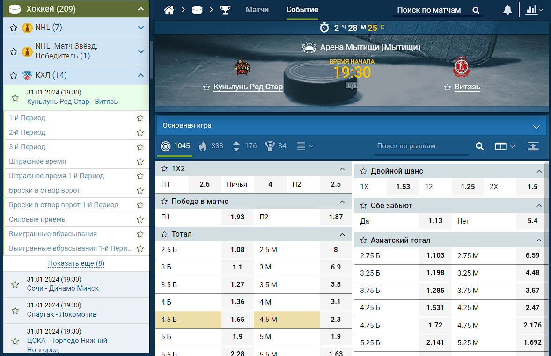Open hockey puck breadcrumb icon
Viewport: 551px width, 356px height.
tap(197, 10)
